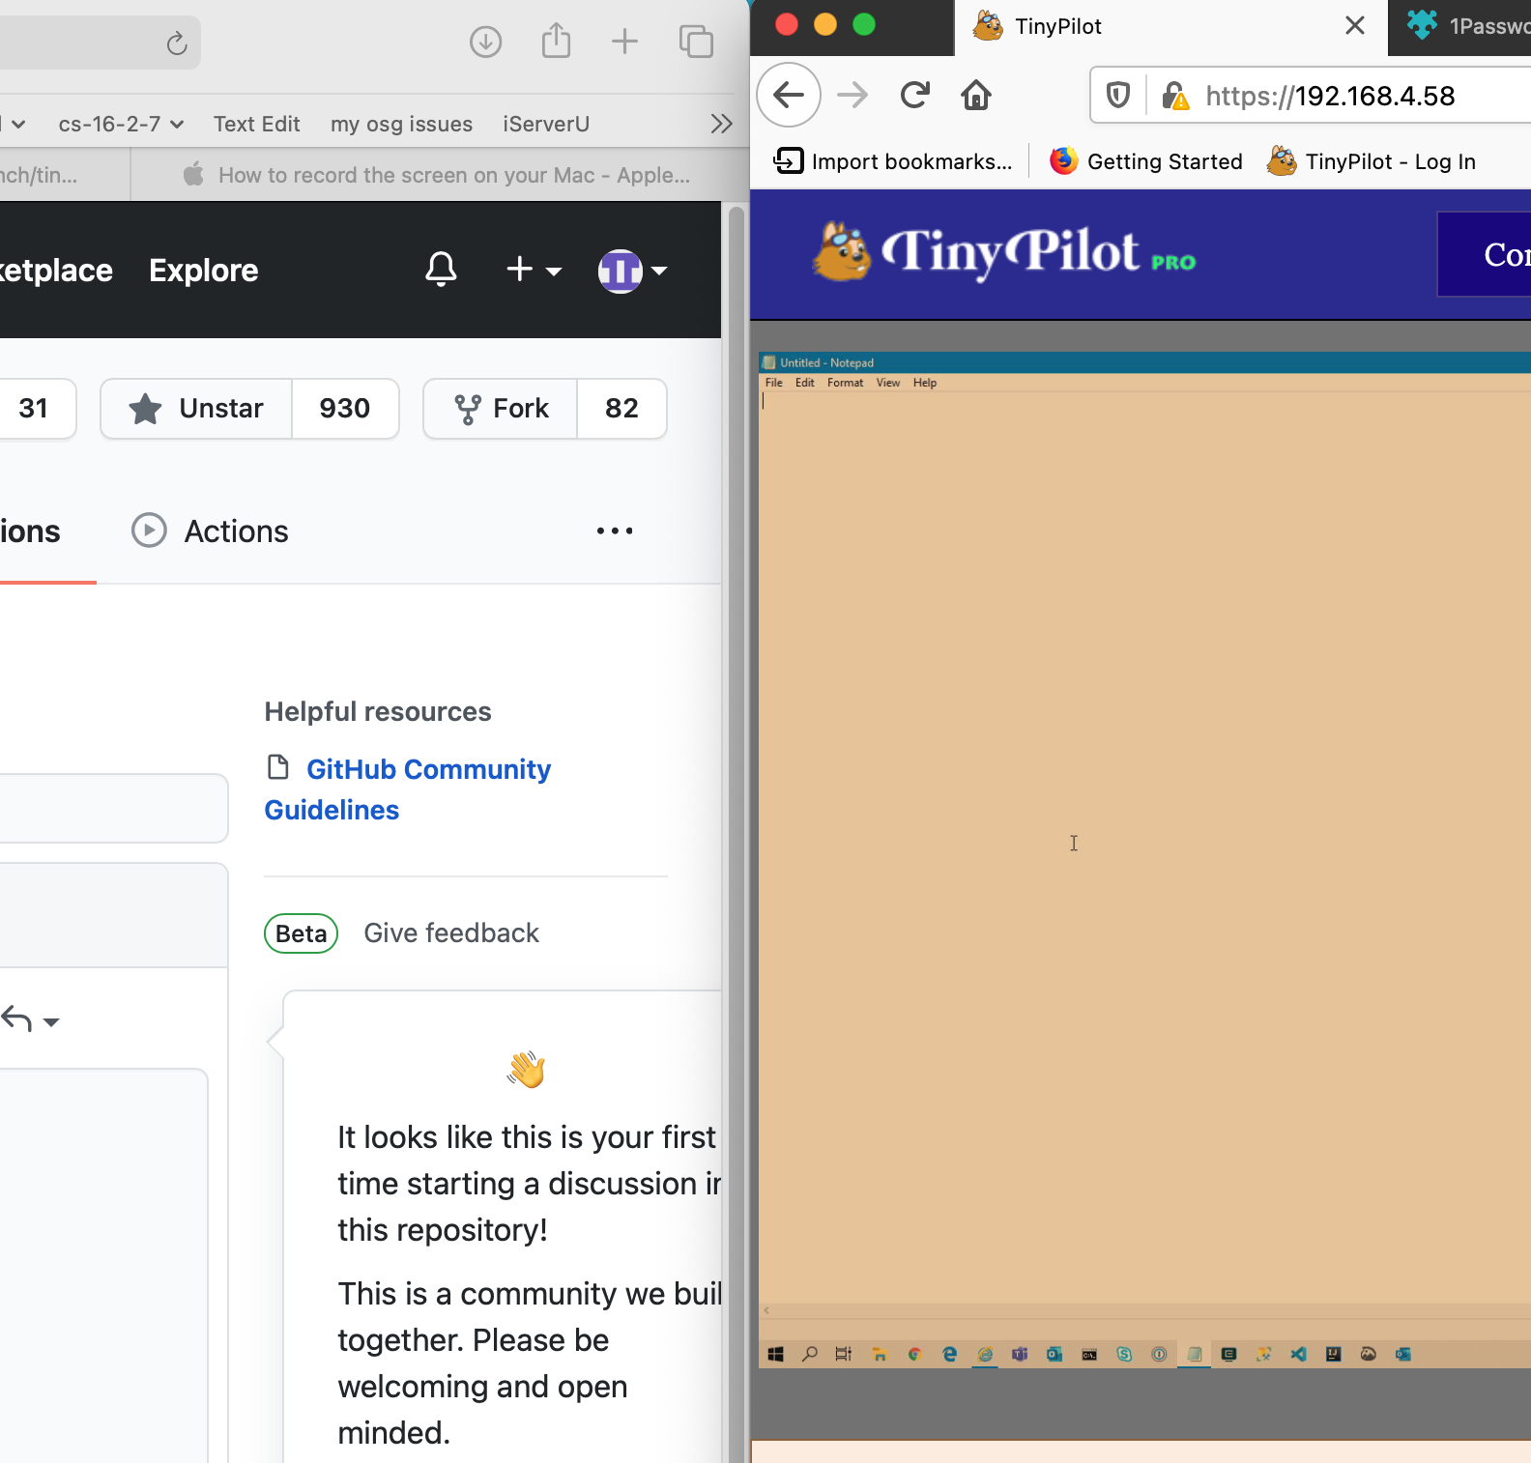Show Safari tab overview icon
The image size is (1531, 1463).
click(696, 42)
